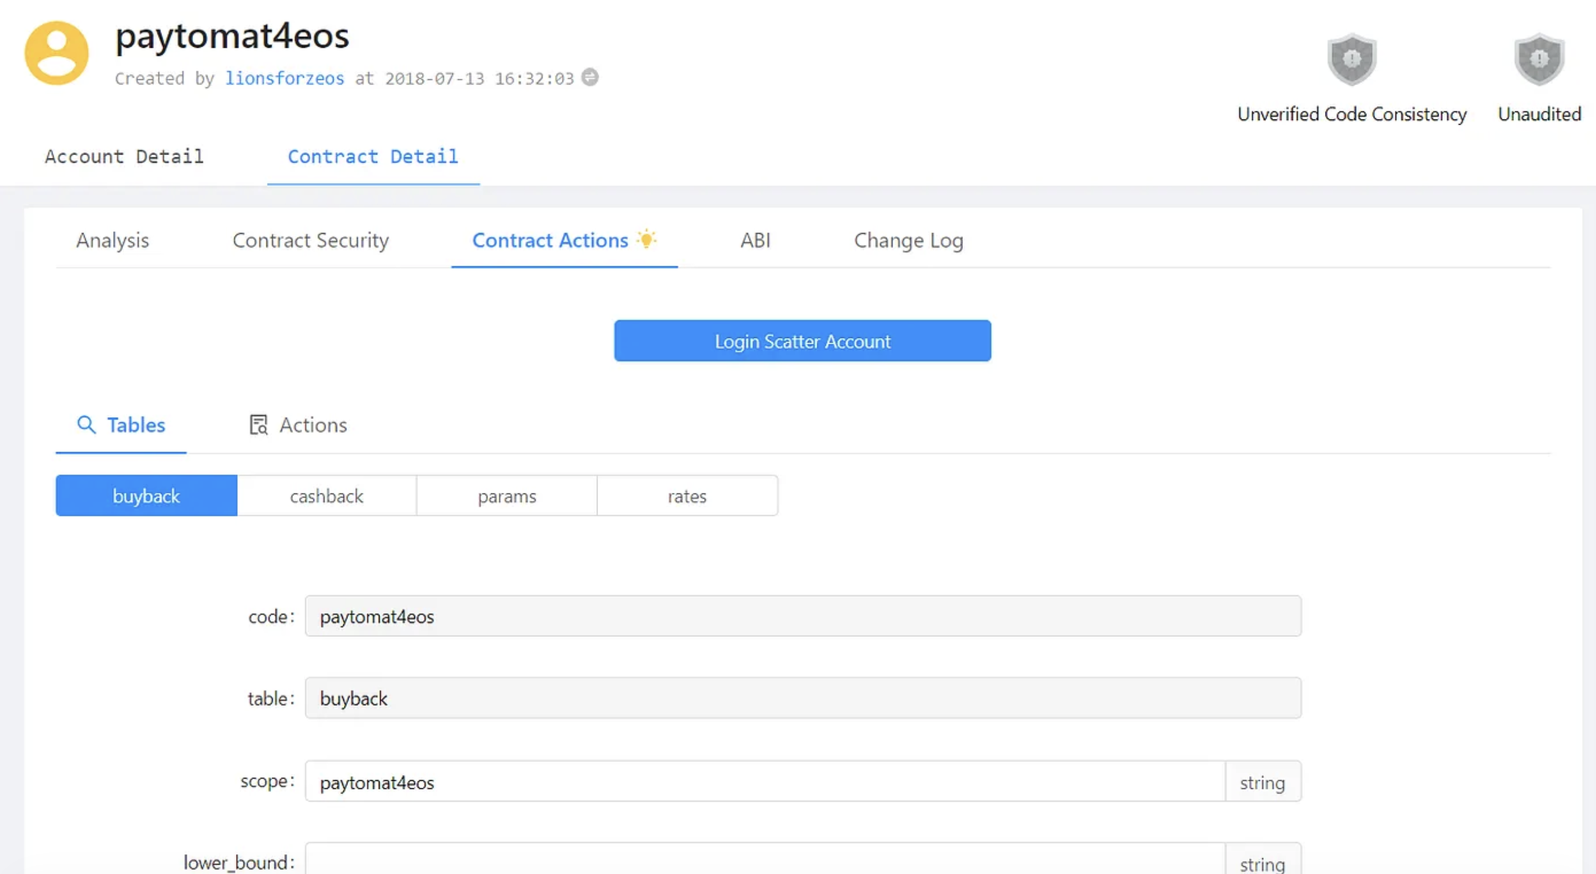The width and height of the screenshot is (1596, 874).
Task: Click the paytomat4eos account title
Action: tap(233, 36)
